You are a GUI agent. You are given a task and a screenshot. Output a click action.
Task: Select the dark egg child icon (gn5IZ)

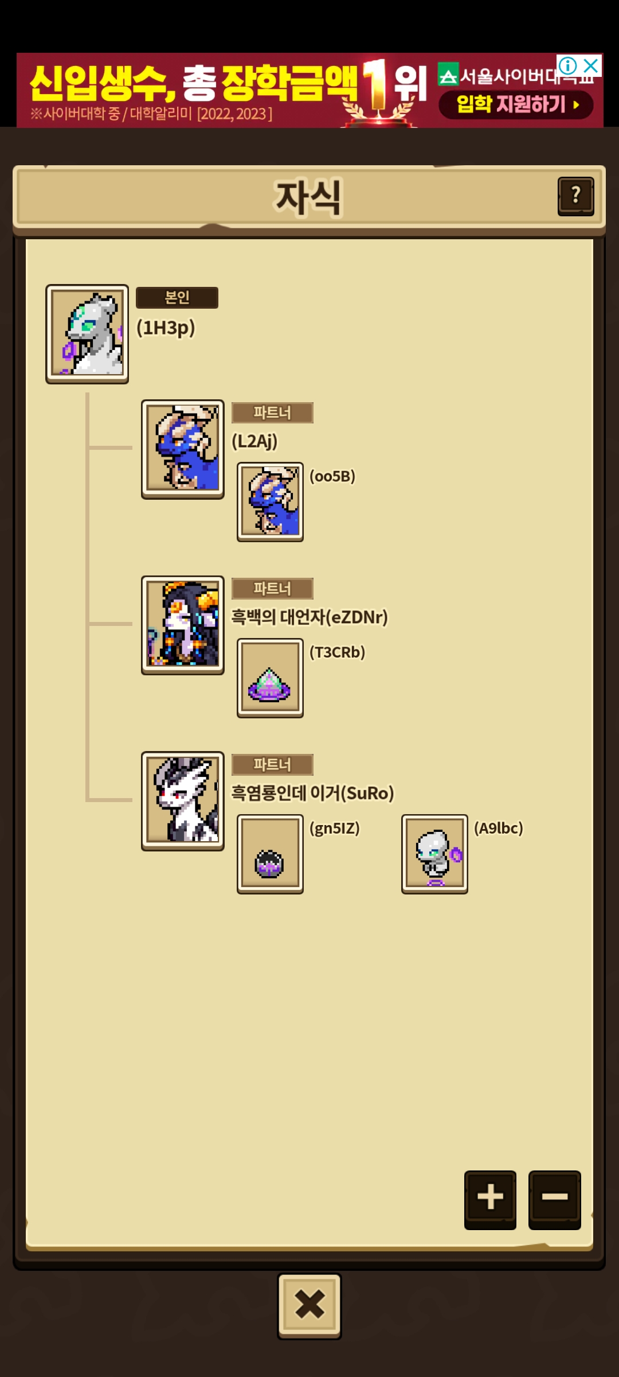(270, 854)
